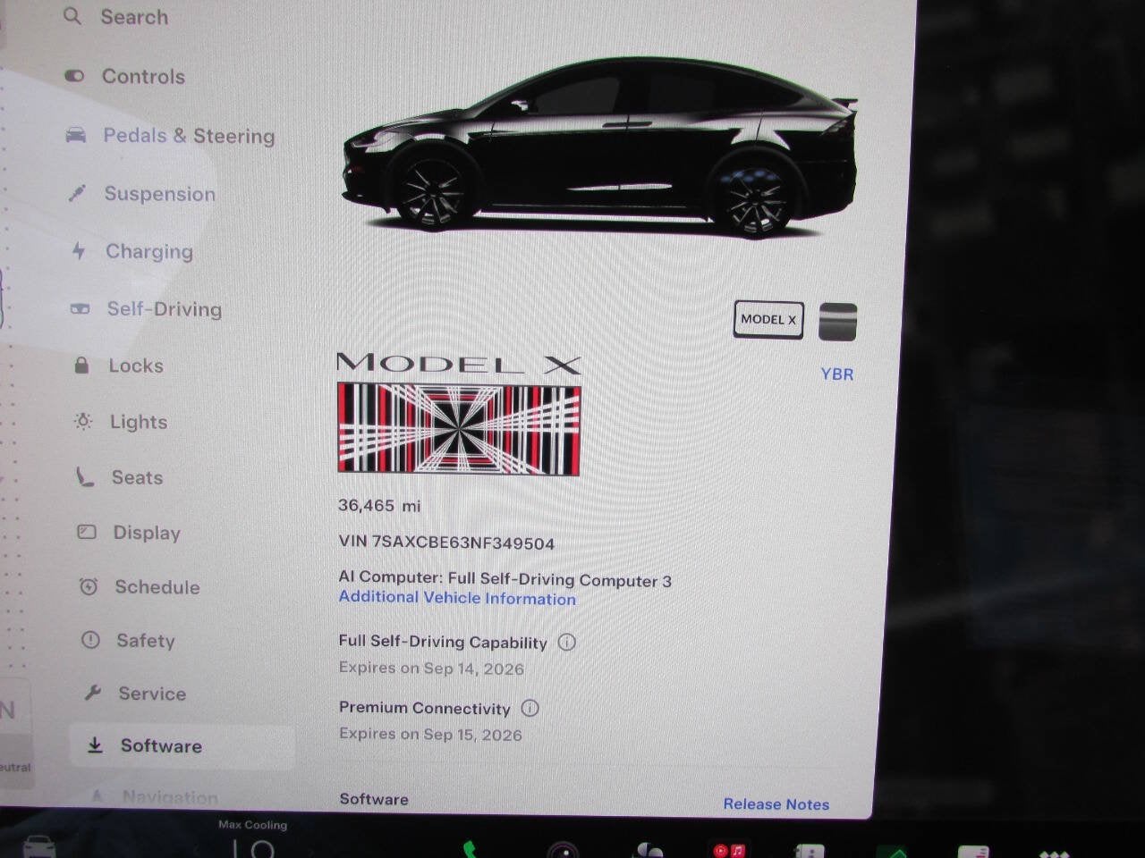Tap the Max Cooling climate label
Screen dimensions: 1145x858
click(x=253, y=825)
